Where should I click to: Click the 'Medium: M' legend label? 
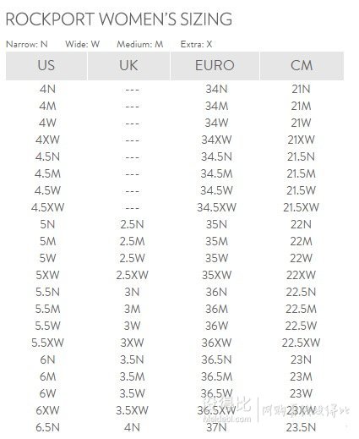(140, 44)
